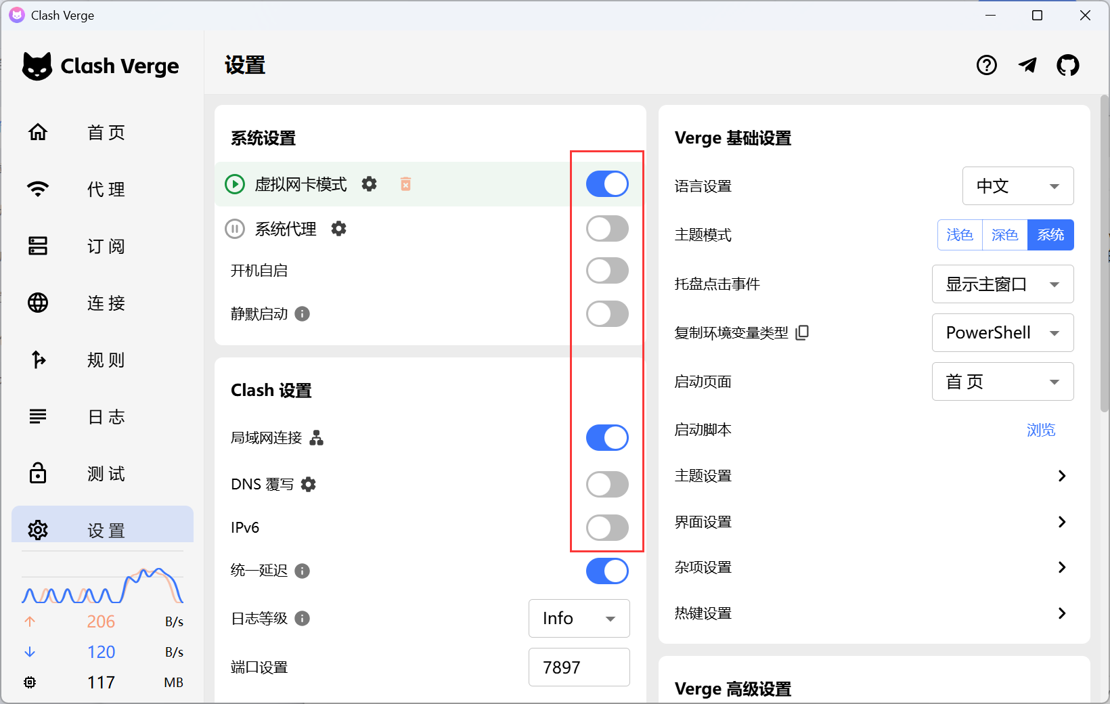Image resolution: width=1110 pixels, height=704 pixels.
Task: Click the test lock icon in sidebar
Action: pos(38,472)
